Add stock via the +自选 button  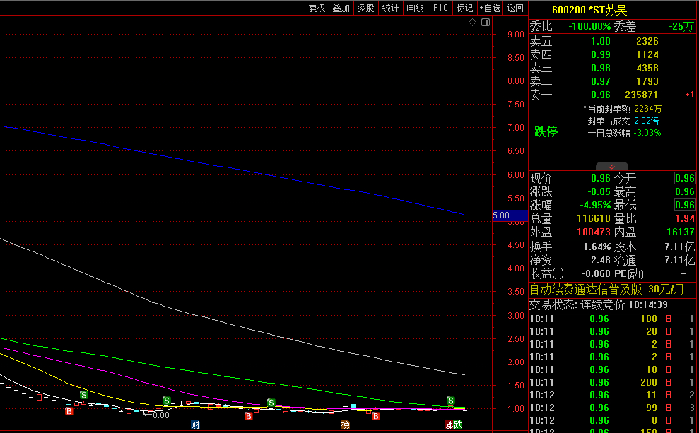490,8
